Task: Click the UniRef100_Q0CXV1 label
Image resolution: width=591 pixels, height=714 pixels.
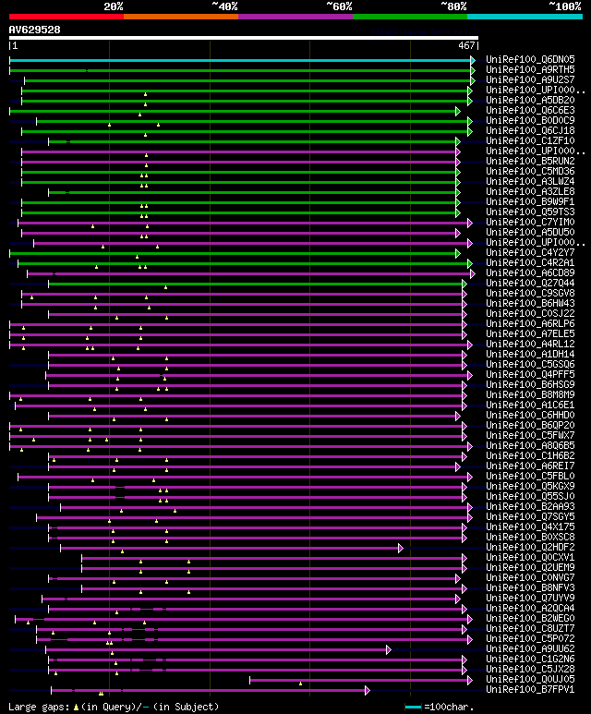Action: point(530,557)
